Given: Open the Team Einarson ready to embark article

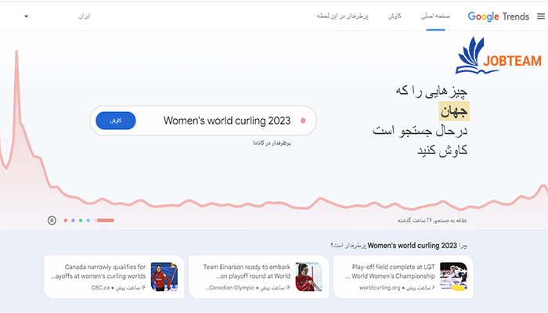Looking at the screenshot, I should [258, 277].
